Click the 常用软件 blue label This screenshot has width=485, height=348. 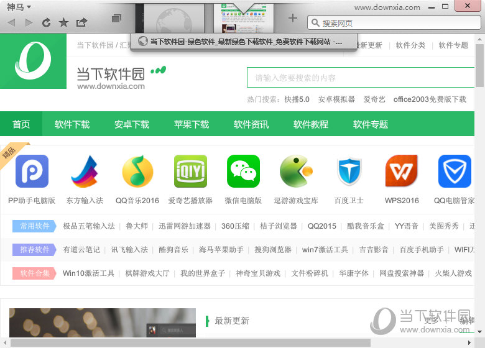click(34, 226)
